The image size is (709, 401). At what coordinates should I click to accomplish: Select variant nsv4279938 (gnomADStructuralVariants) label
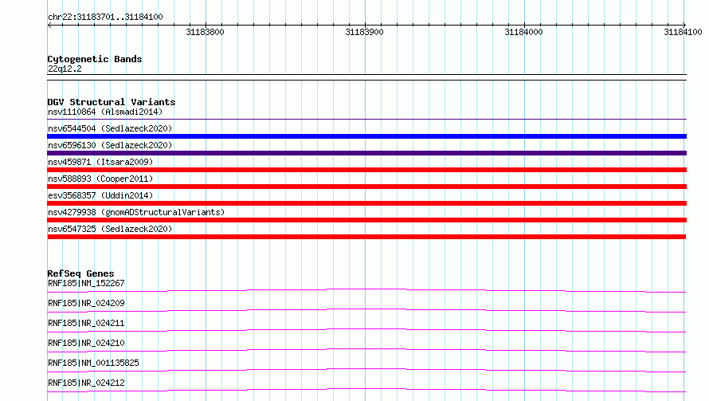pyautogui.click(x=136, y=212)
